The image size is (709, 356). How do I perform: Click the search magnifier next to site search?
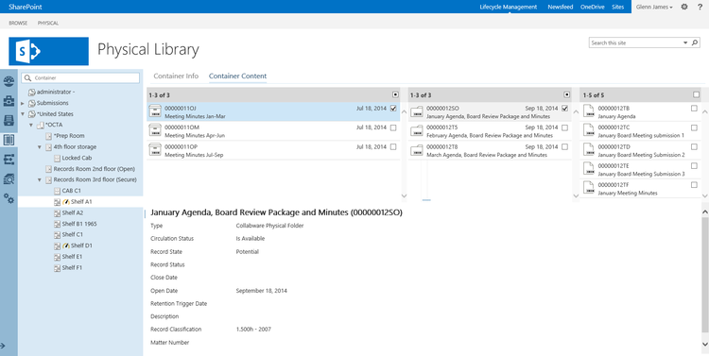[x=695, y=42]
